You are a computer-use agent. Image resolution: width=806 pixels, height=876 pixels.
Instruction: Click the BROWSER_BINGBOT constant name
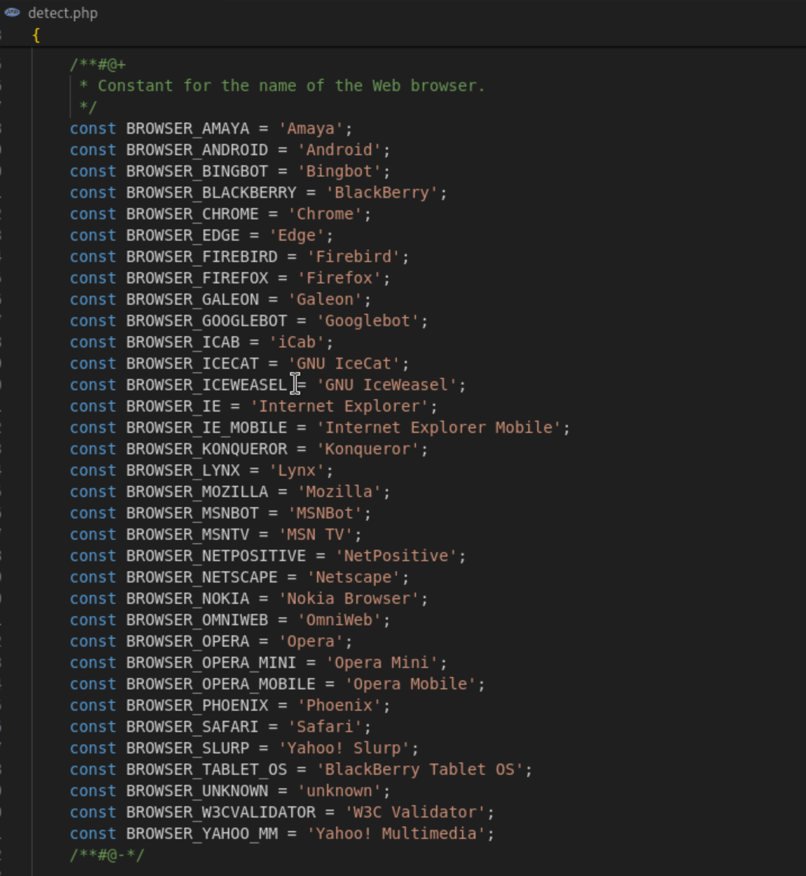[x=197, y=171]
